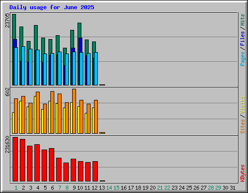Click day 24 on the date axis
This screenshot has width=248, height=193.
pyautogui.click(x=182, y=188)
